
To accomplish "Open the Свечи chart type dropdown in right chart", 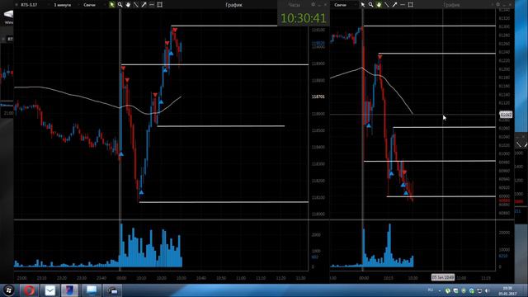I will (341, 5).
